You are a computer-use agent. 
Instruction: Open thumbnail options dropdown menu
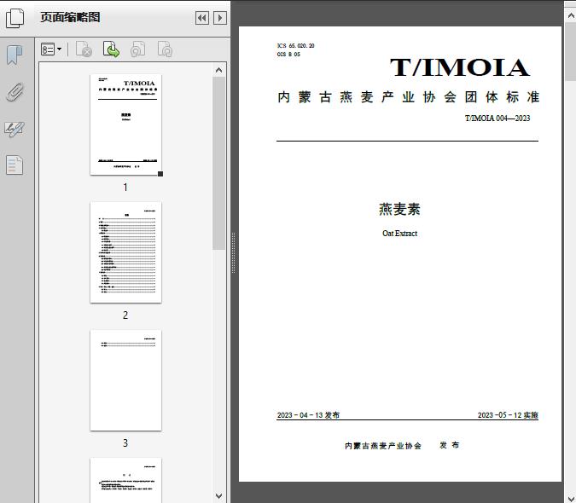pyautogui.click(x=51, y=49)
